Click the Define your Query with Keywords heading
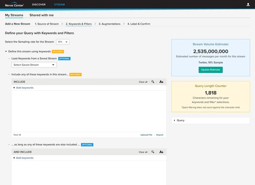 39,33
